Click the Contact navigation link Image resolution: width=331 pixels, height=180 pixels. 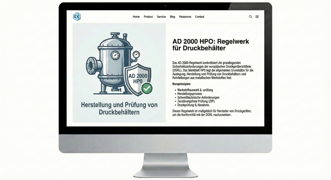200,17
